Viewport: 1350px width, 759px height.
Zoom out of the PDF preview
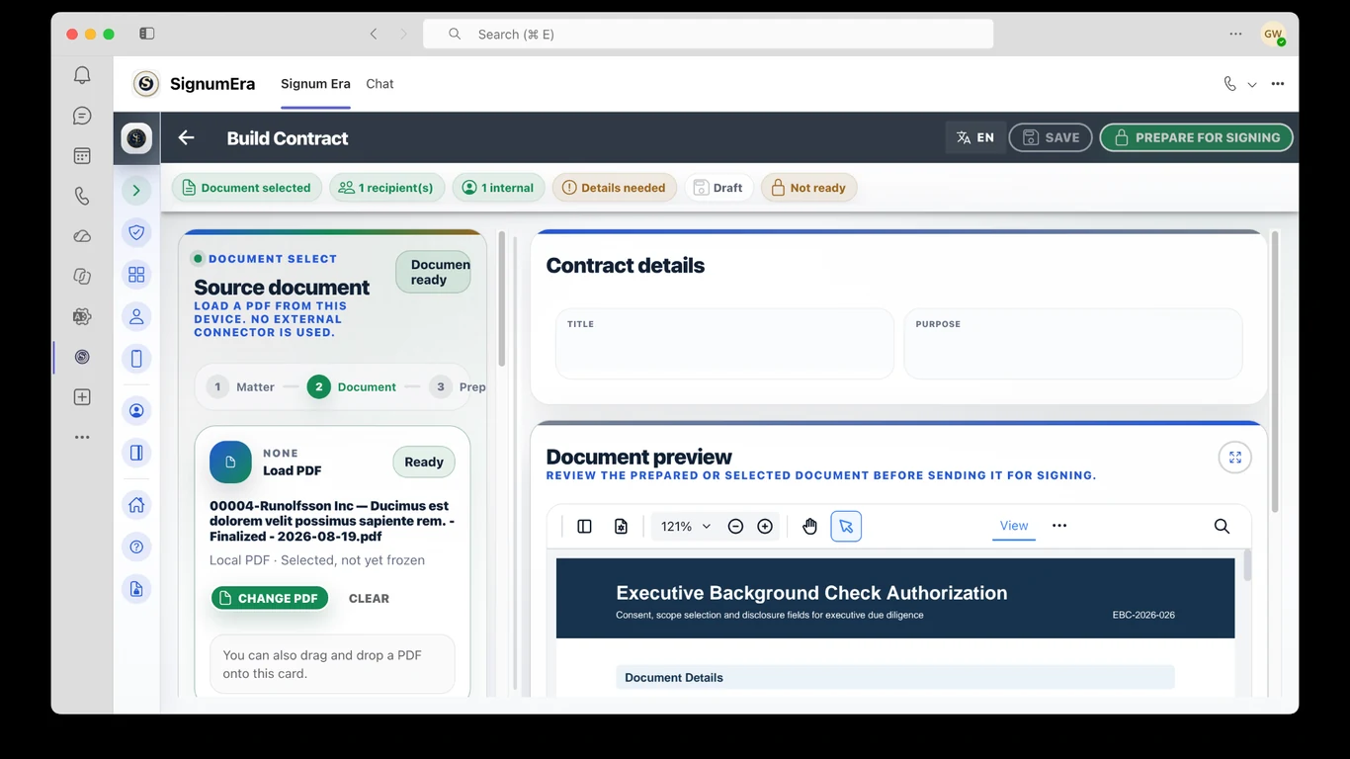735,527
